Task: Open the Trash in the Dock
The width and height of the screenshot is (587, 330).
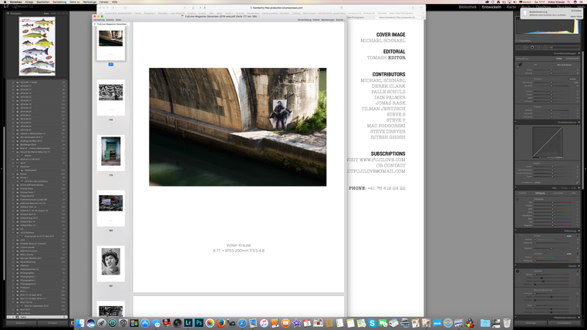Action: point(507,323)
